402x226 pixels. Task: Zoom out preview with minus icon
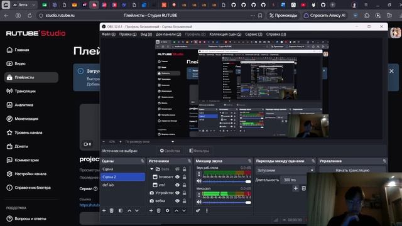click(x=104, y=142)
